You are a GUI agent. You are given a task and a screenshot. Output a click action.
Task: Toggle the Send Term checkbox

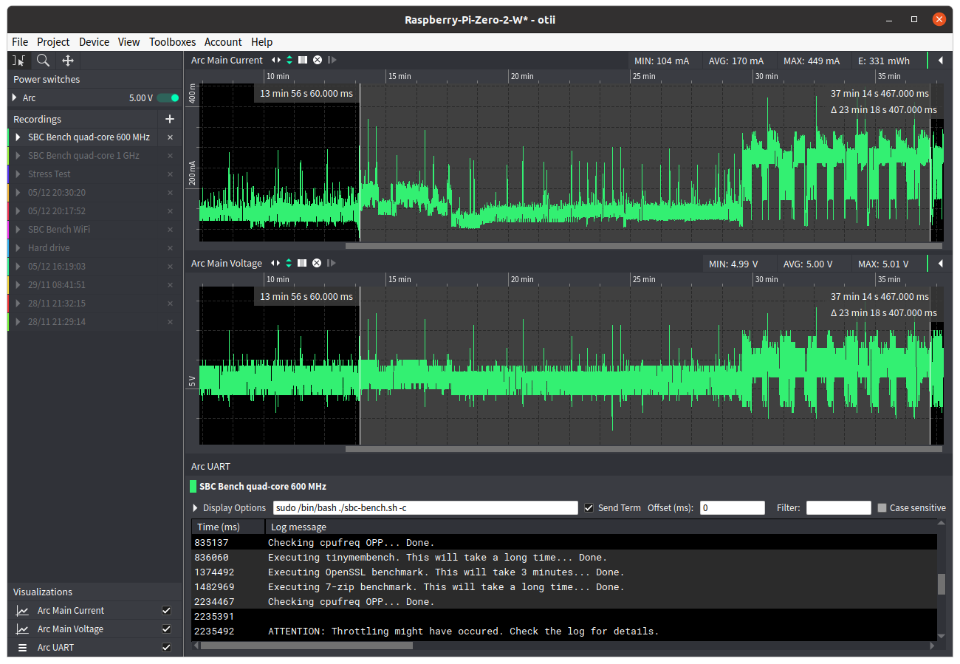[589, 508]
